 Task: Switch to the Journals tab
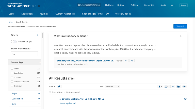click(x=44, y=14)
